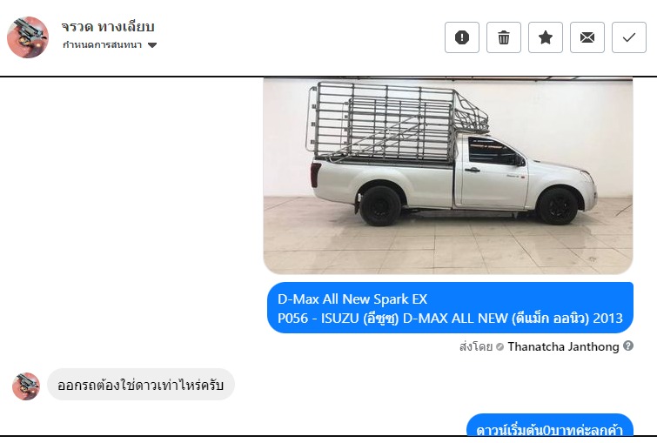Click the help question mark beside Thanatcha Janthong
Screen dimensions: 657x443
coord(628,346)
